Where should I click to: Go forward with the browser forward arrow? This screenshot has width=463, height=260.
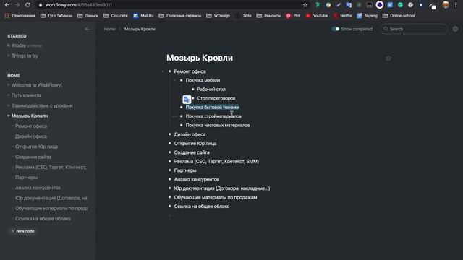[17, 5]
